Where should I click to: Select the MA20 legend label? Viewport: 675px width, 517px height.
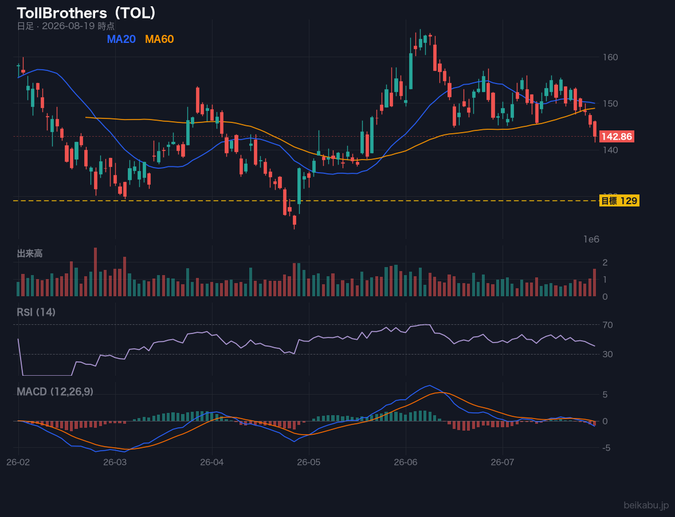[x=121, y=39]
